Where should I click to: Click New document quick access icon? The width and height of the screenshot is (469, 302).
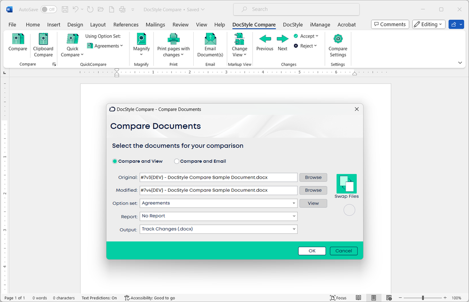(112, 9)
